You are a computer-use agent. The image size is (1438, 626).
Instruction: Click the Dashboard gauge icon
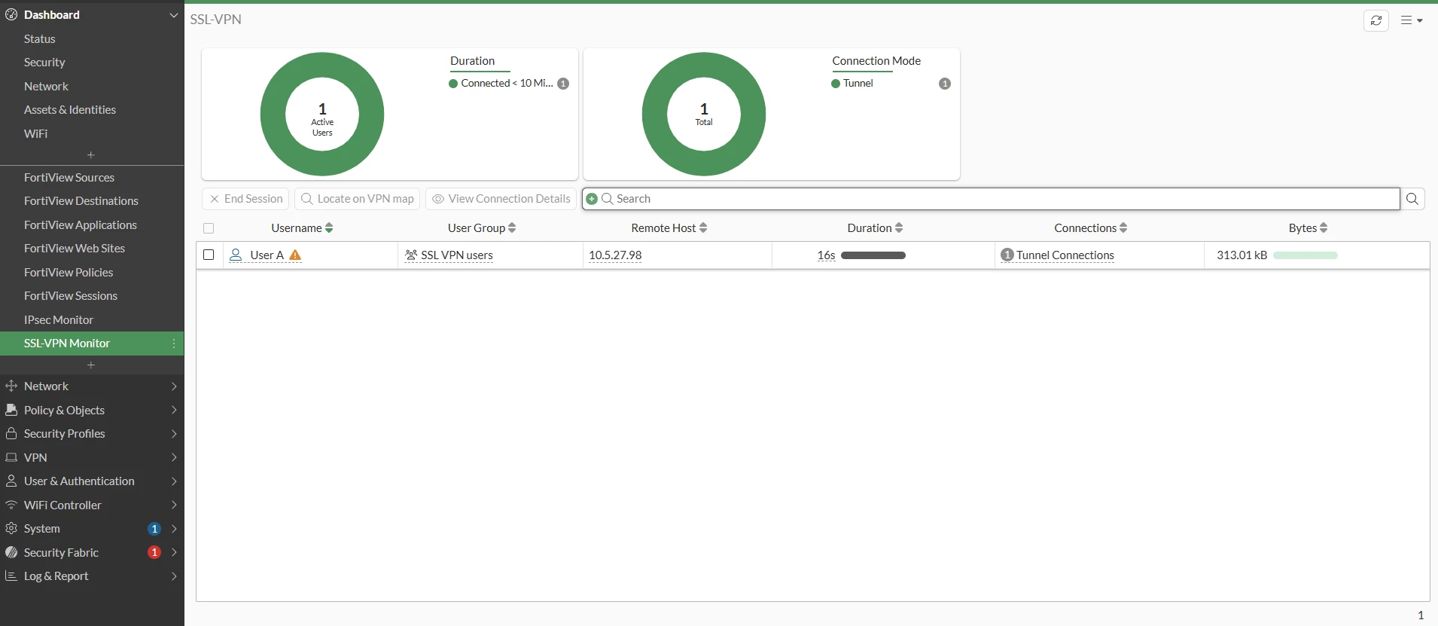(x=11, y=14)
